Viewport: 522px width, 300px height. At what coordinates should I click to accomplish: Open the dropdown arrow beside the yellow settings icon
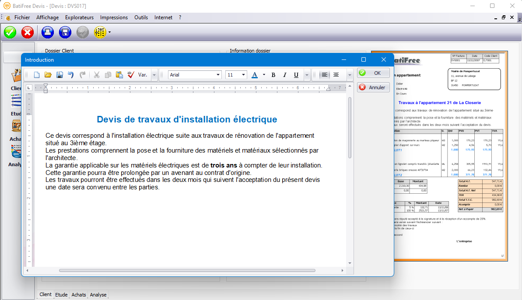[x=109, y=32]
